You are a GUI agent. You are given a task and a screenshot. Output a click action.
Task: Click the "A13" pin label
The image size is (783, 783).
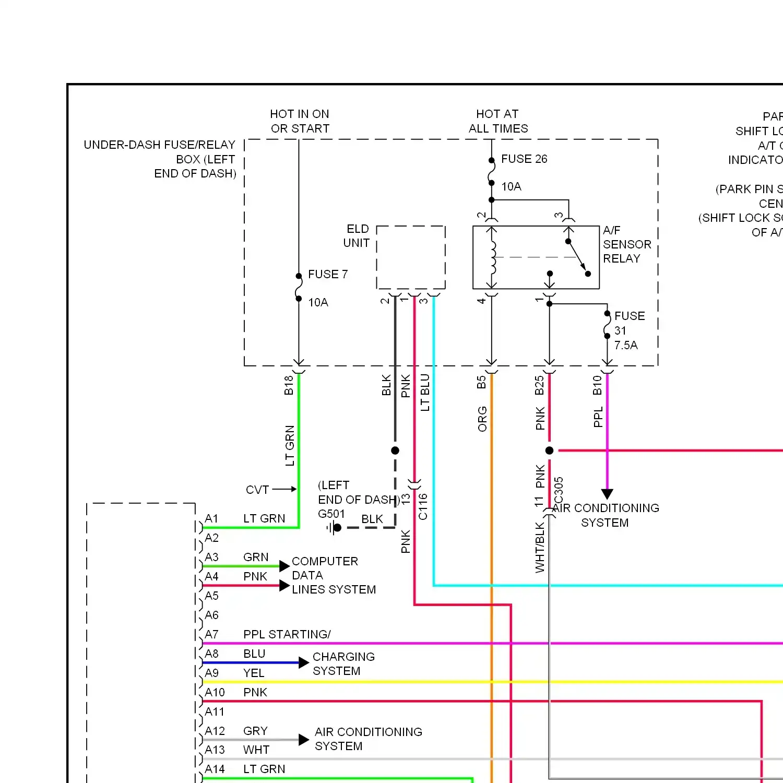pos(215,750)
